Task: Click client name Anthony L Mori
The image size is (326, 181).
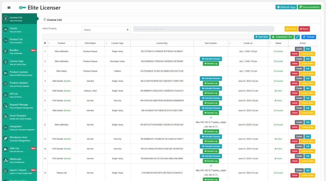Action: click(90, 91)
